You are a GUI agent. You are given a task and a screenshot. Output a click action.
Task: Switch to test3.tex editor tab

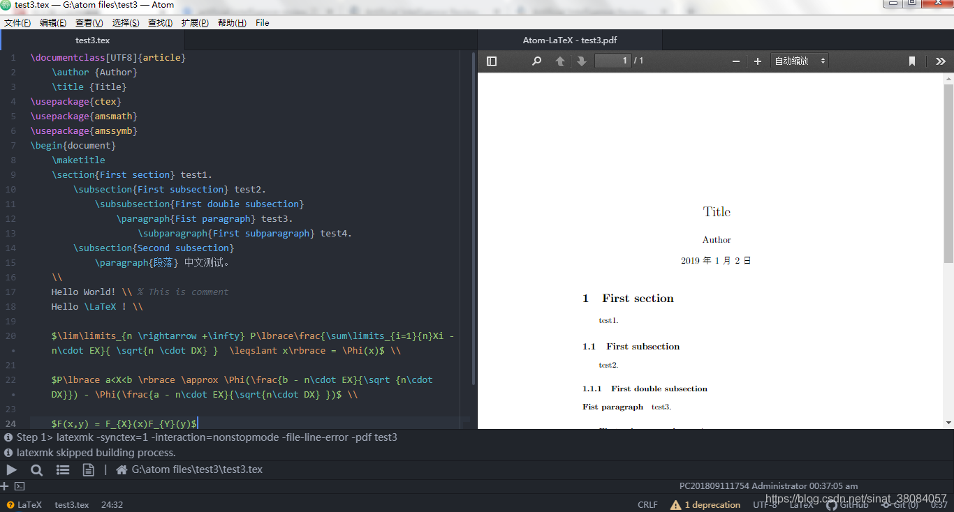[x=93, y=40]
